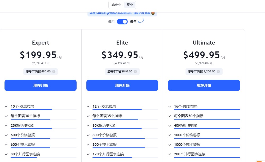Select the 专业 tab

130,5
